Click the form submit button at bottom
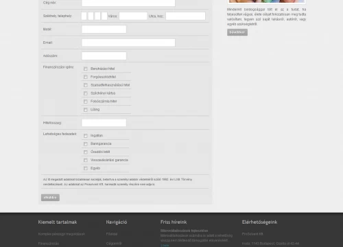Image resolution: width=343 pixels, height=247 pixels. pos(50,198)
